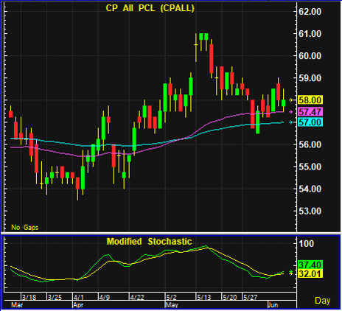This screenshot has width=342, height=311.
Task: Click the No Gaps label
Action: pyautogui.click(x=25, y=228)
